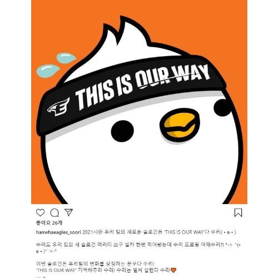Click the first caption line starting '2021시즌'

[x=159, y=232]
